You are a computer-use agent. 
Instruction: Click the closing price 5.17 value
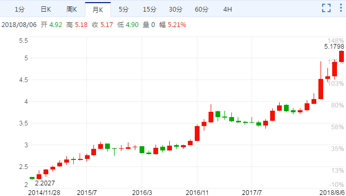tap(107, 25)
